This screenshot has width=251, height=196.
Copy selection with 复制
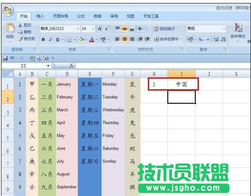pos(25,32)
